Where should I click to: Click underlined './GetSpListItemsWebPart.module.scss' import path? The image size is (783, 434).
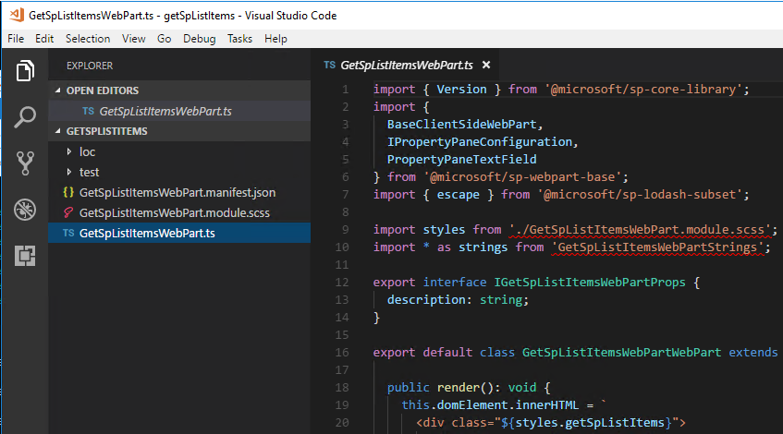[x=640, y=230]
